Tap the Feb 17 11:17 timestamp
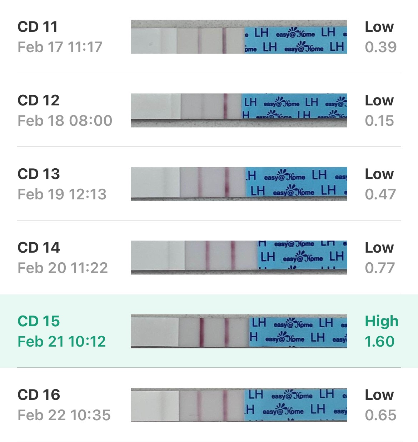418x442 pixels. click(x=60, y=47)
